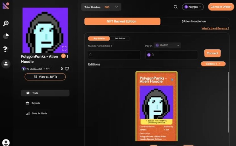Select the highlighted user icon in sidebar
Image resolution: width=236 pixels, height=146 pixels.
6,64
